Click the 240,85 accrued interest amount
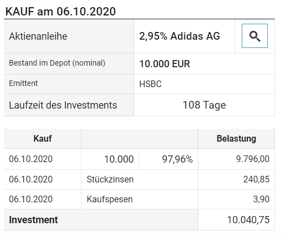 256,179
